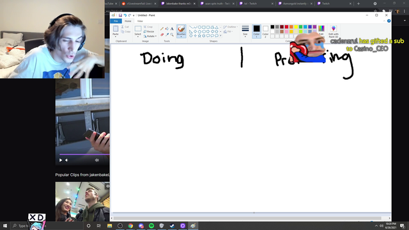Choose the Curve shape in Shapes gallery
The width and height of the screenshot is (409, 230).
coord(195,27)
